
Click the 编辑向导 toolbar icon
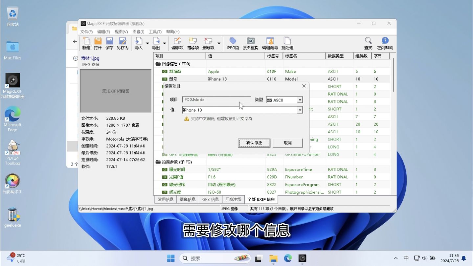pyautogui.click(x=270, y=43)
